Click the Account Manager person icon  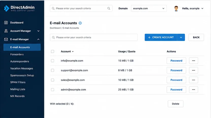pos(6,31)
